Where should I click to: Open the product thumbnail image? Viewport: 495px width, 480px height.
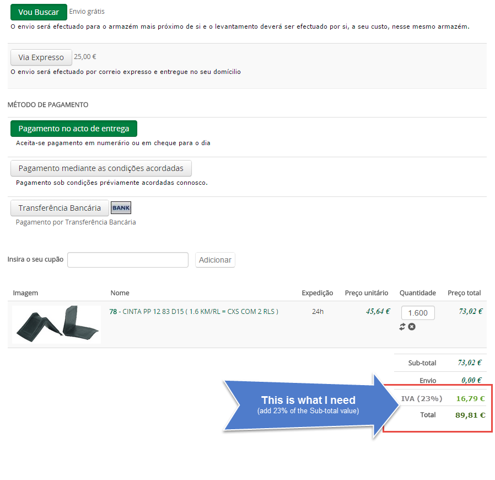point(56,324)
